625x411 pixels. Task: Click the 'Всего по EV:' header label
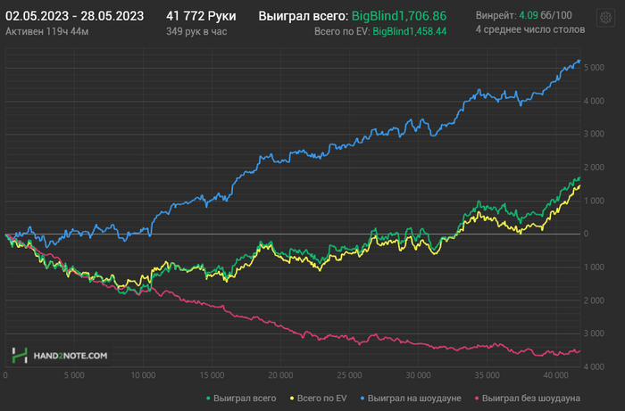[342, 31]
